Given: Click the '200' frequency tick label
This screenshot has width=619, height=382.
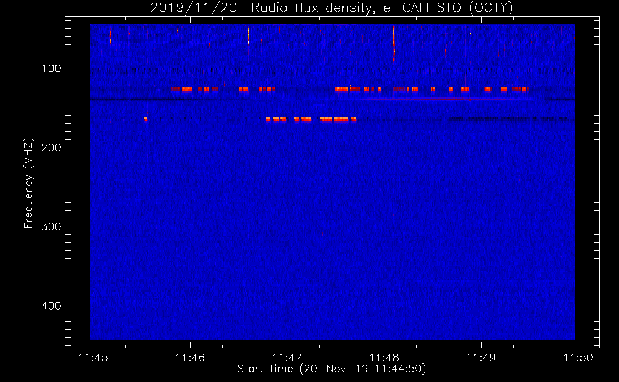Looking at the screenshot, I should (x=52, y=147).
